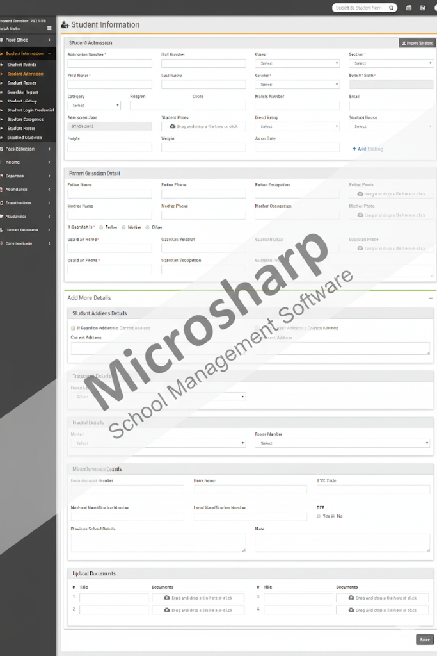The image size is (437, 656).
Task: Click the Import Student button
Action: point(417,43)
